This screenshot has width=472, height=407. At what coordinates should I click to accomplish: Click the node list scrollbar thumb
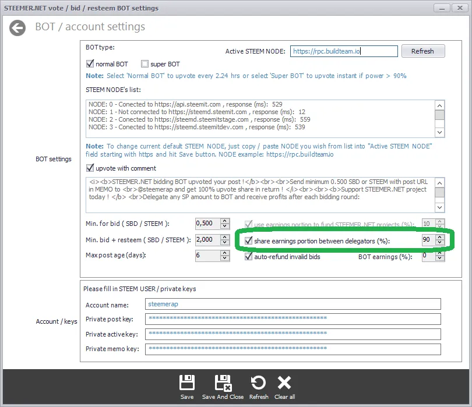439,115
